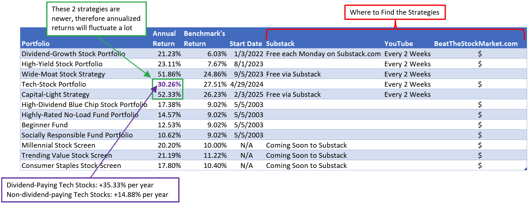Click the 7.67% benchmark return cell
This screenshot has width=528, height=205.
tap(217, 64)
